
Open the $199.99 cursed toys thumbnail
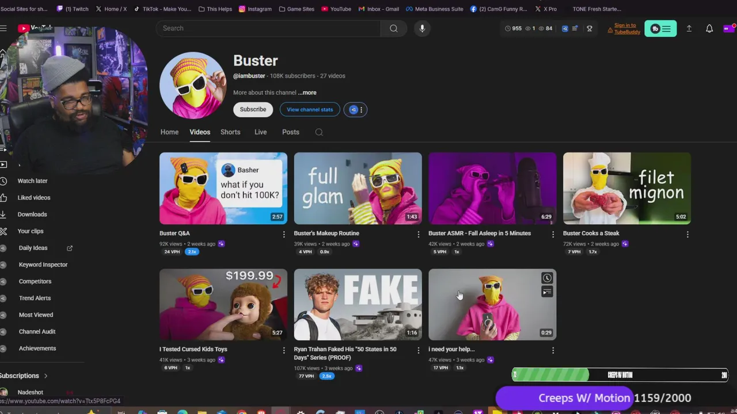click(223, 305)
